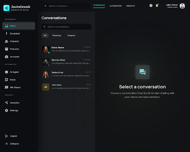Open Marcus Chen's conversation name
This screenshot has width=190, height=152.
pos(58,60)
